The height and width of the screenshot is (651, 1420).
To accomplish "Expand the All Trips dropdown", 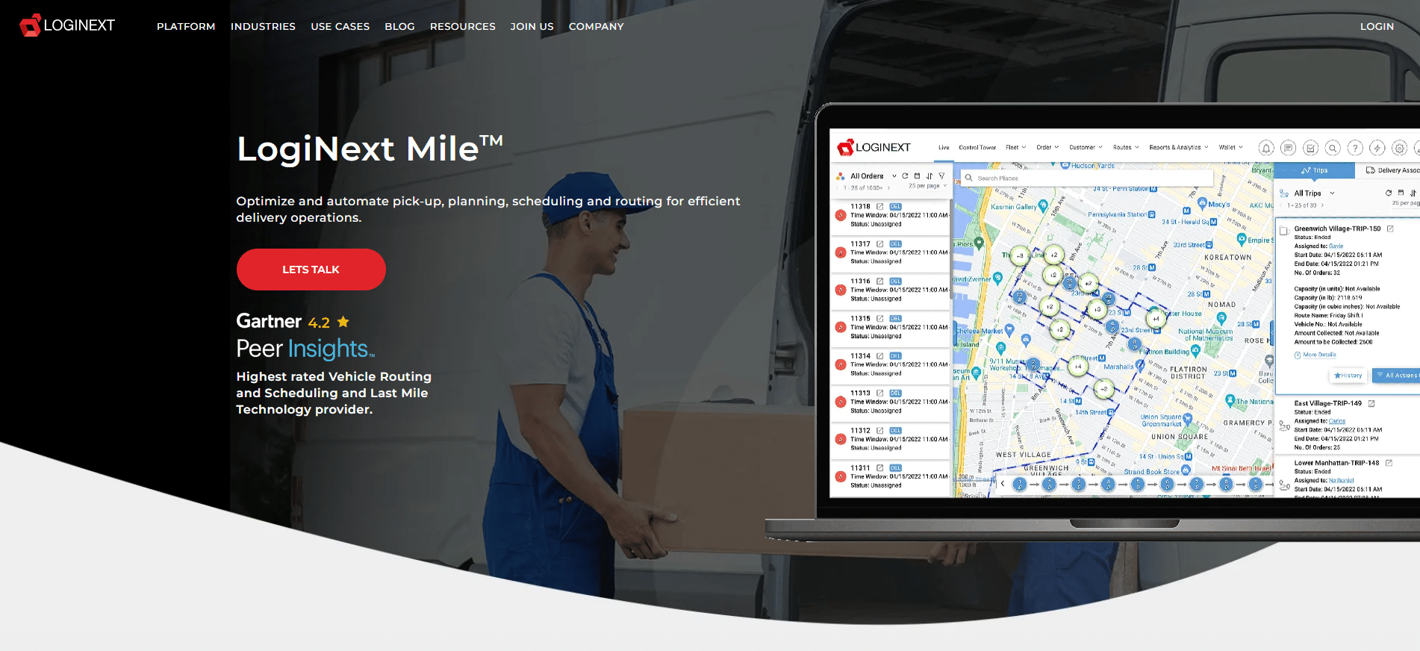I will [x=1332, y=193].
